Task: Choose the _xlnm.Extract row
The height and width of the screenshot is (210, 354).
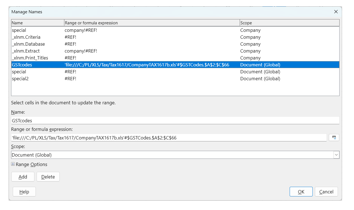Action: click(26, 51)
